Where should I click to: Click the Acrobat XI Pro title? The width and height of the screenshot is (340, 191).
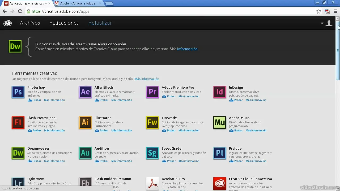(x=173, y=179)
